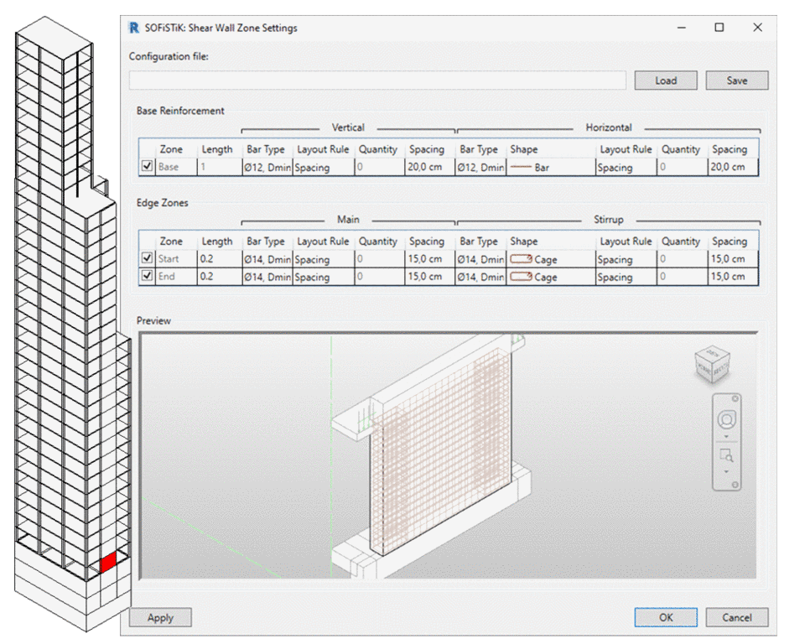Activate the zoom region tool in preview
This screenshot has width=805, height=644.
pos(726,455)
